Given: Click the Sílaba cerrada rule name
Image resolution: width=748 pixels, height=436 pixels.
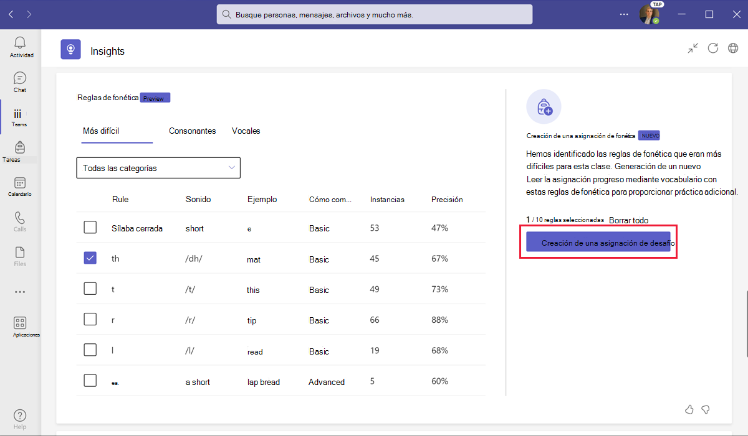Looking at the screenshot, I should pos(137,228).
